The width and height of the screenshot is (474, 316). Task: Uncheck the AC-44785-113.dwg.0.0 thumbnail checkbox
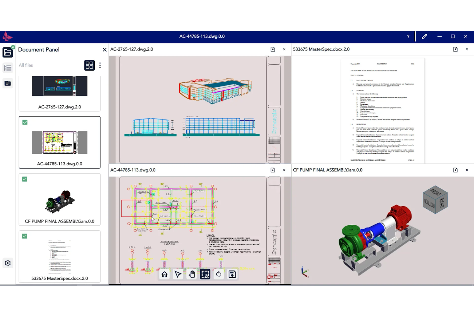click(25, 122)
